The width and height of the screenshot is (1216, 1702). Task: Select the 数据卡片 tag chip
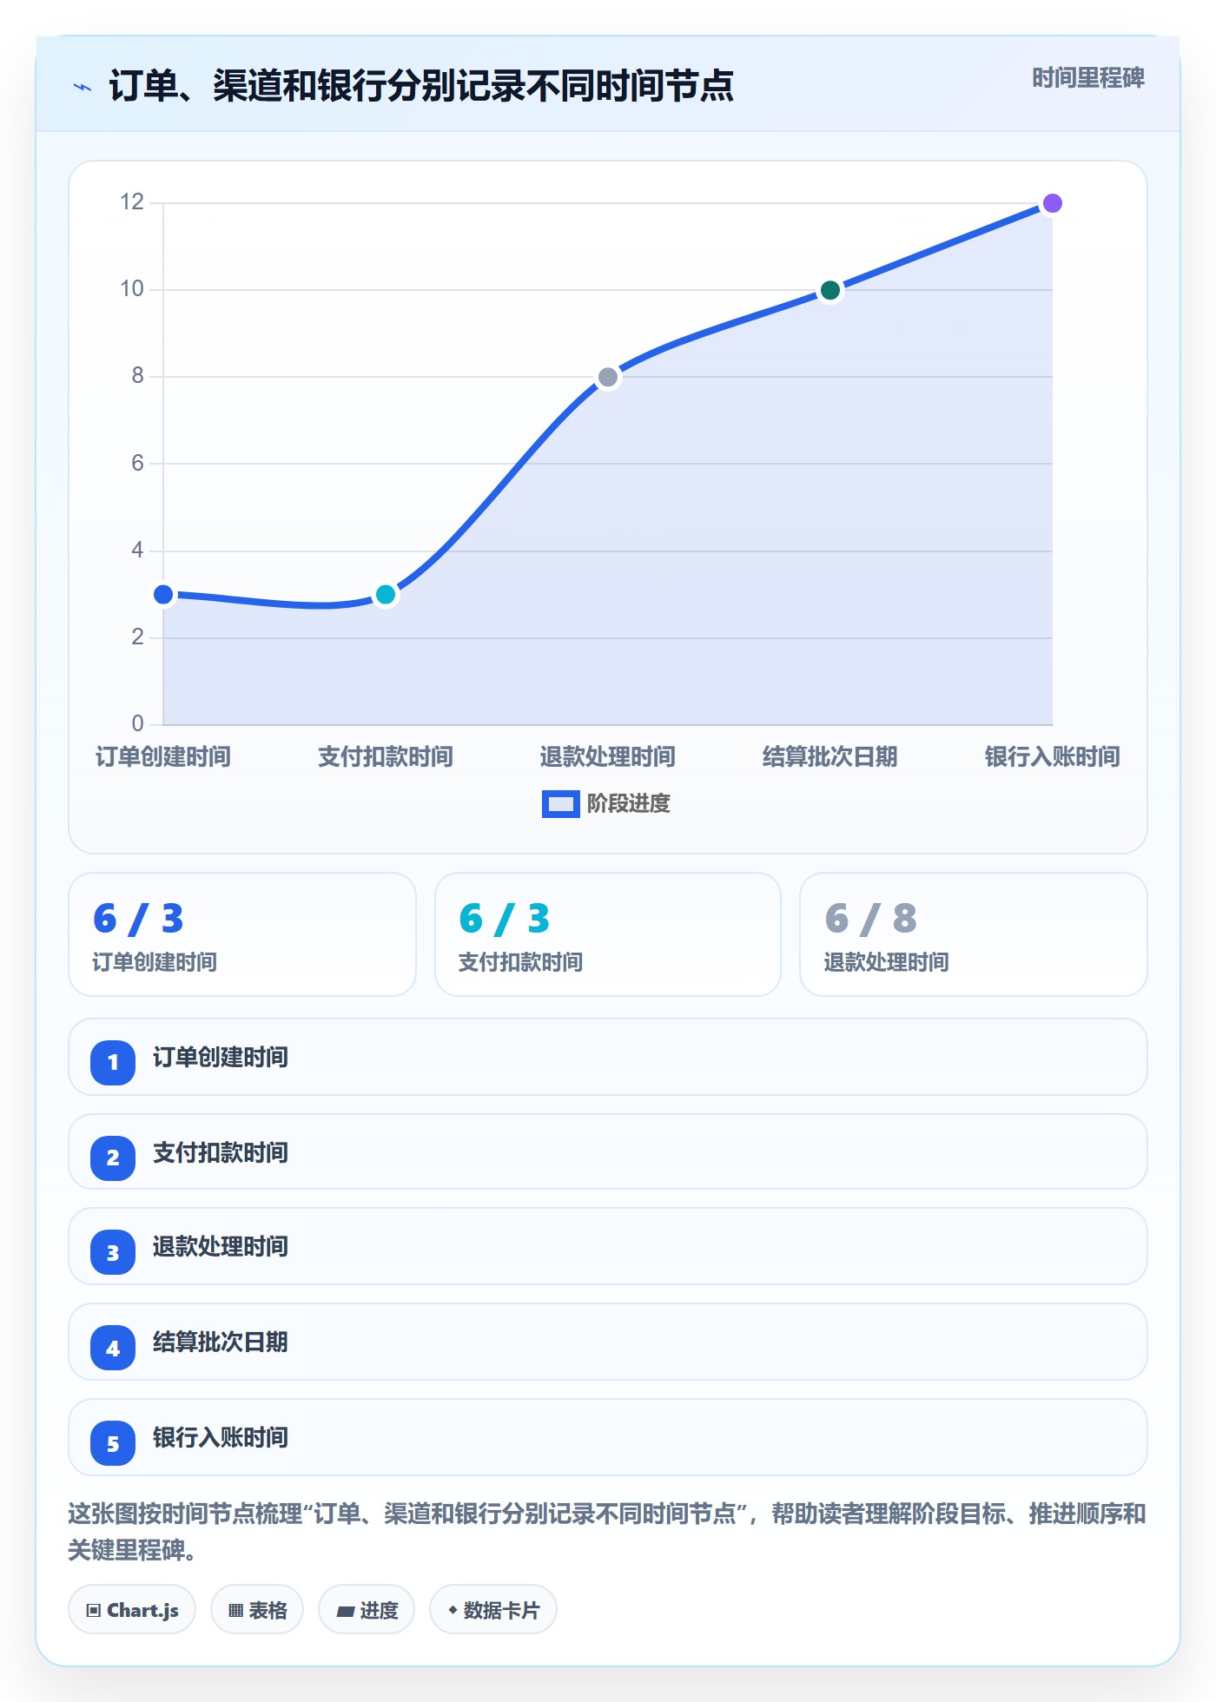tap(493, 1610)
